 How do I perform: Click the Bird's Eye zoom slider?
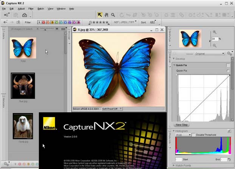[x=210, y=39]
